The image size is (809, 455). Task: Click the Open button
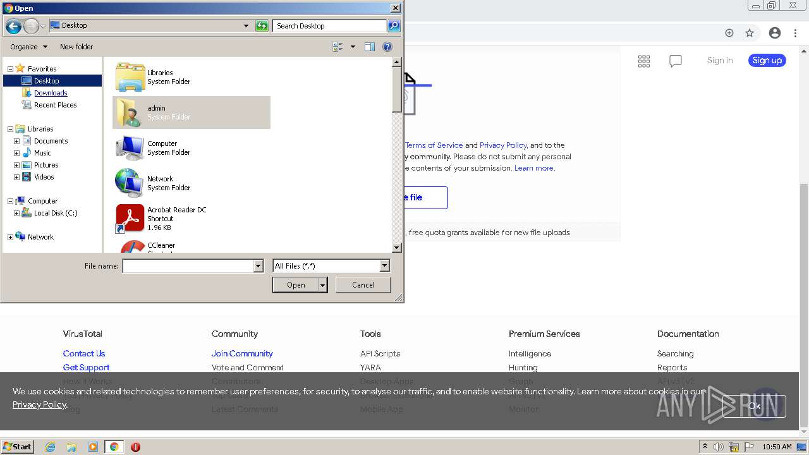[x=296, y=285]
